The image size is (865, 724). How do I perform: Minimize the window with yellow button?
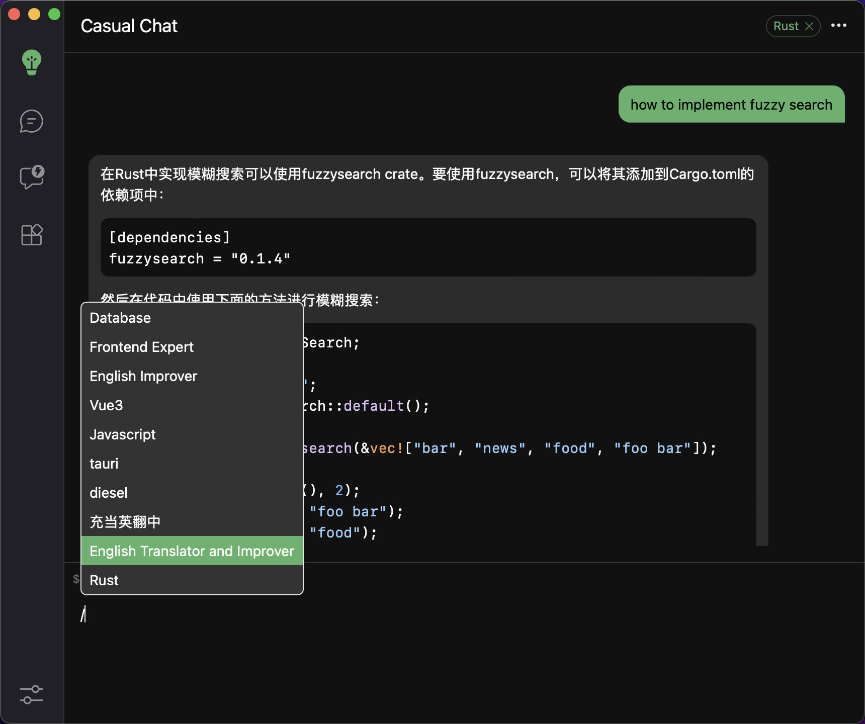click(x=34, y=14)
